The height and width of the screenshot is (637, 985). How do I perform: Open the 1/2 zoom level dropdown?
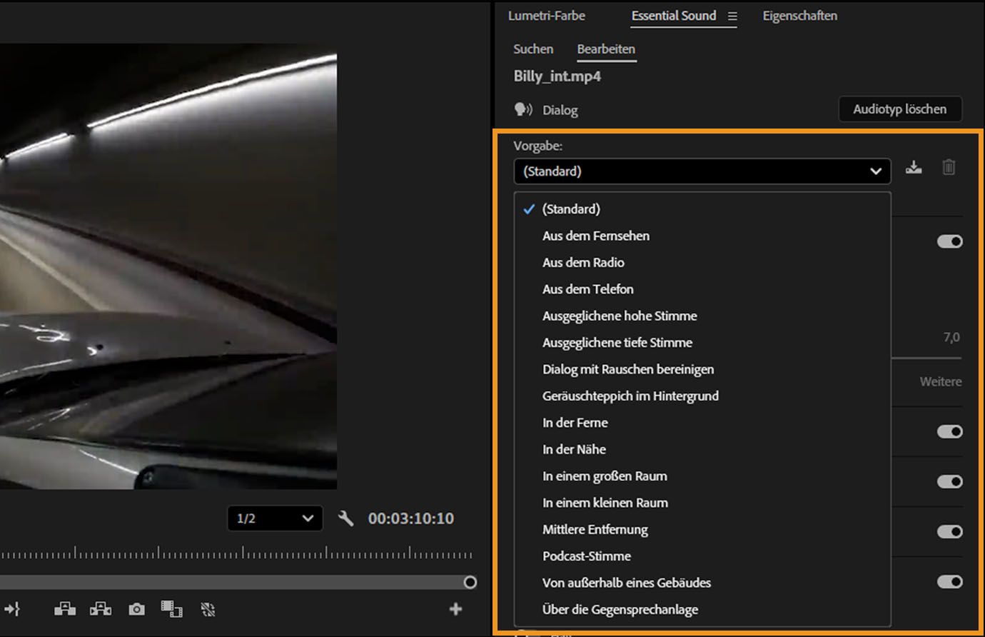pyautogui.click(x=275, y=518)
